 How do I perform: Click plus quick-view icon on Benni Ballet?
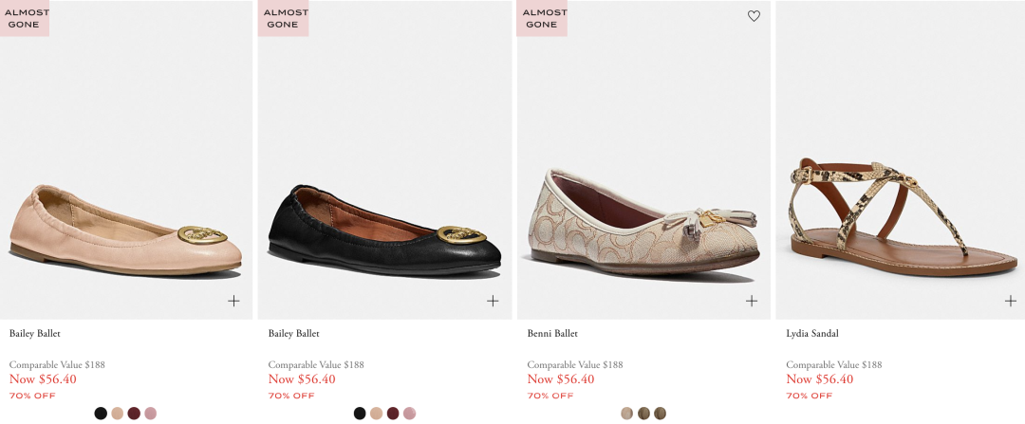(x=752, y=301)
